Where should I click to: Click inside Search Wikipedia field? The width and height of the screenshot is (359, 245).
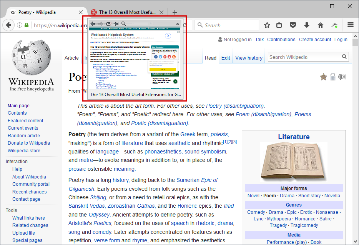(x=305, y=57)
